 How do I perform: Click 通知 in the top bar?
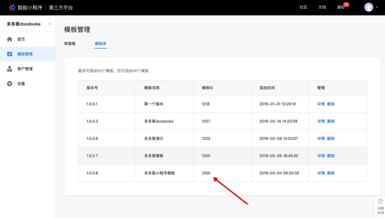340,7
